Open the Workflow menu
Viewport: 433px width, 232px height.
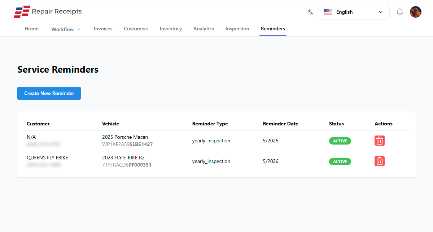pos(66,29)
